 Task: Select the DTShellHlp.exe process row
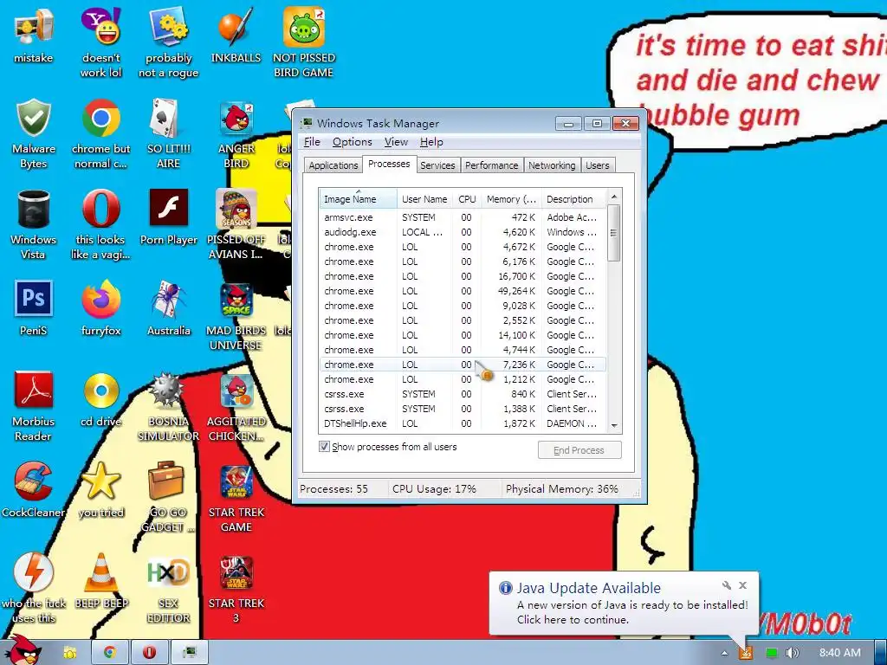(x=463, y=423)
